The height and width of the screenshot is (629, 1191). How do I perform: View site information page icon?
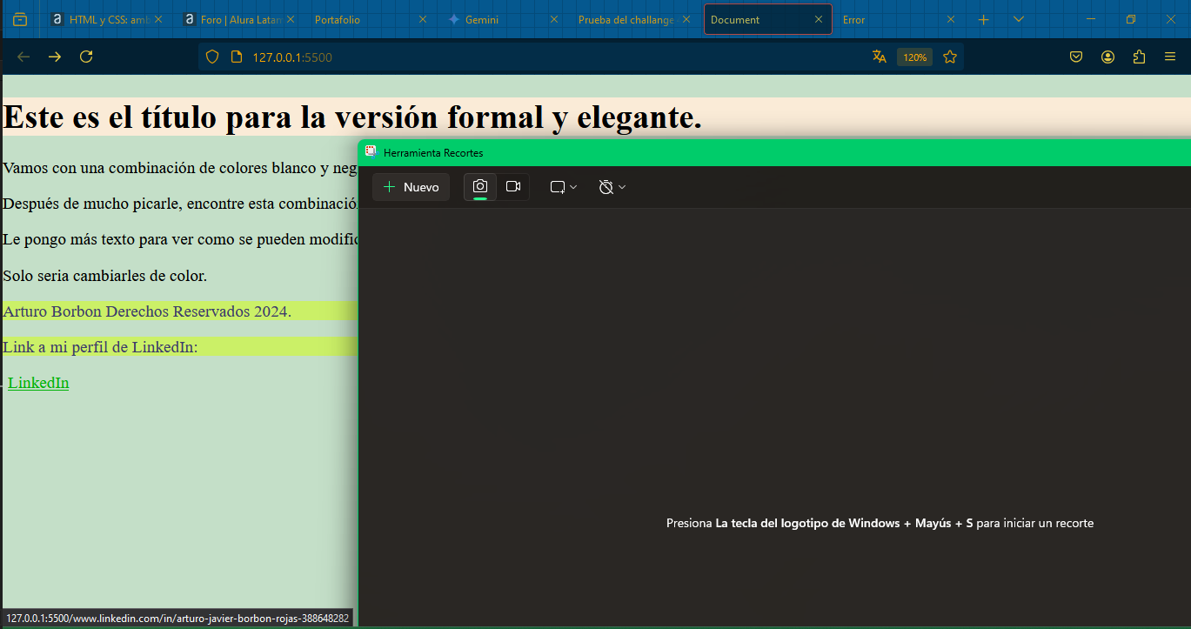click(236, 57)
